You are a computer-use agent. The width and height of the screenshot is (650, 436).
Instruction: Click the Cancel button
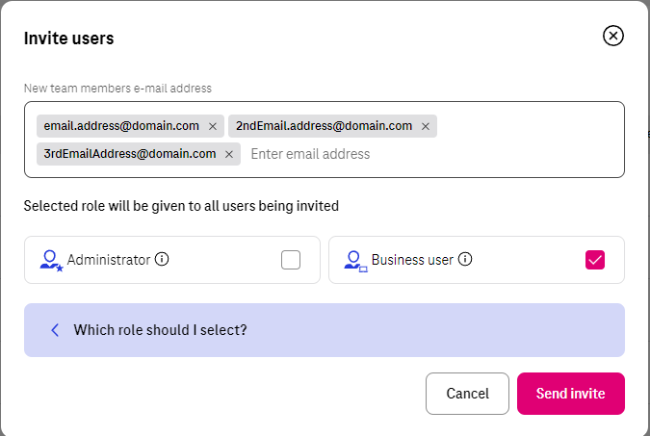pyautogui.click(x=467, y=394)
